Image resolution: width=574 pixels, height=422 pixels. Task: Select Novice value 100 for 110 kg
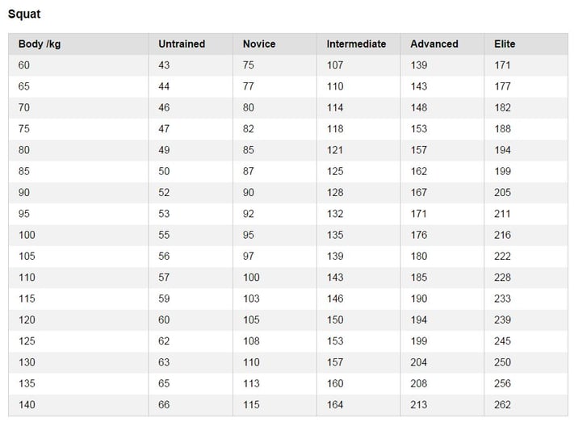coord(251,278)
